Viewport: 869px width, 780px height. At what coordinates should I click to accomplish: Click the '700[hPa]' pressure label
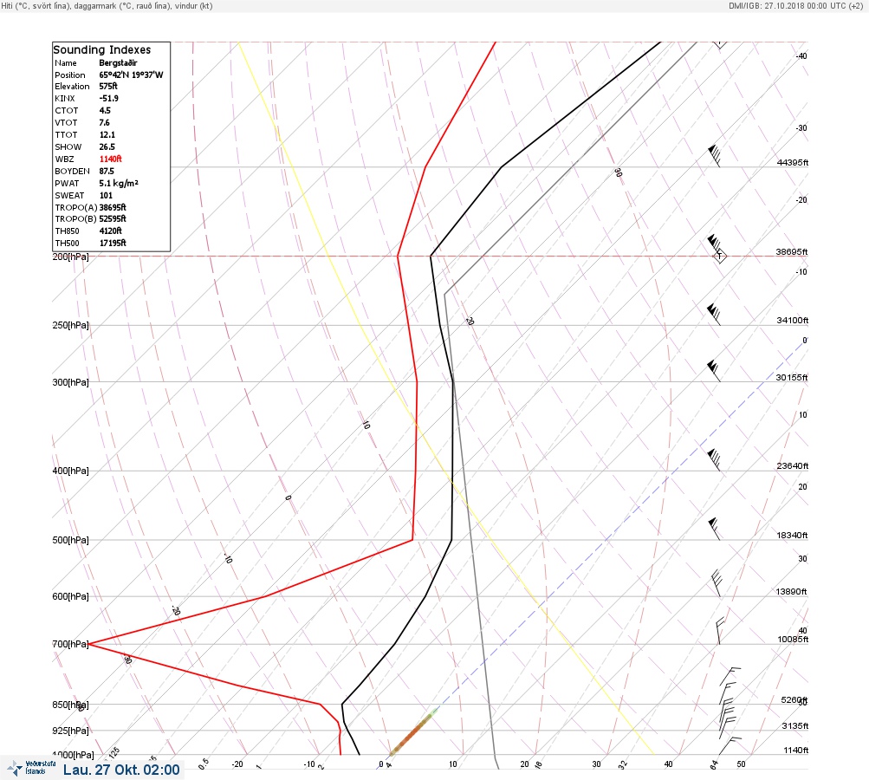click(x=70, y=644)
